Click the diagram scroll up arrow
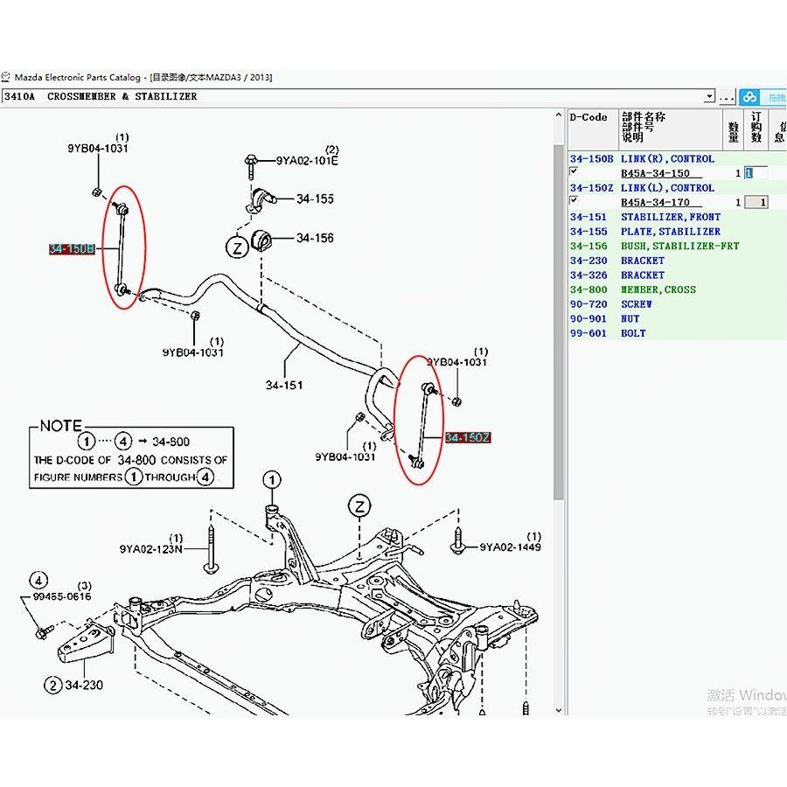The image size is (787, 787). [x=559, y=115]
